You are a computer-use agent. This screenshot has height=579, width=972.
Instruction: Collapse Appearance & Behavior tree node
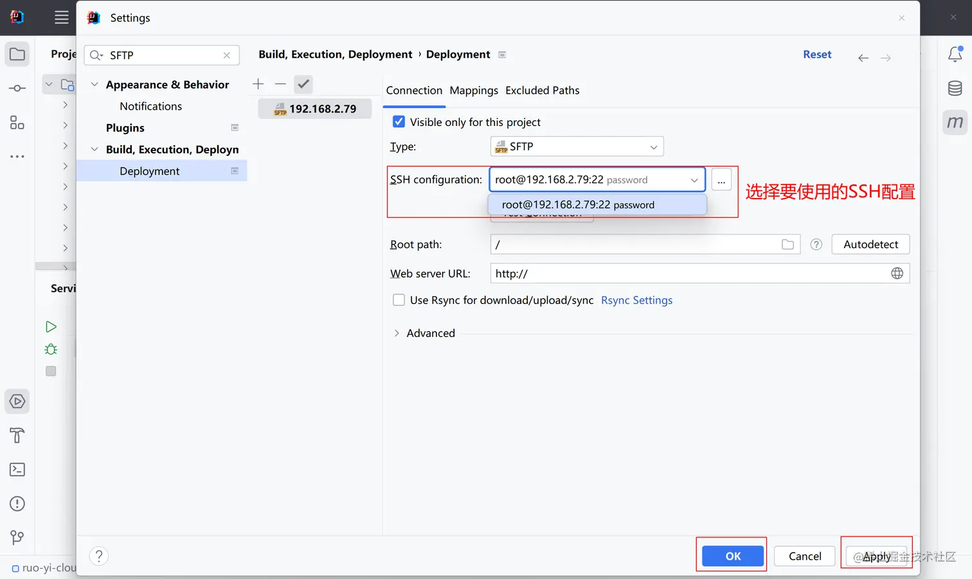point(94,85)
